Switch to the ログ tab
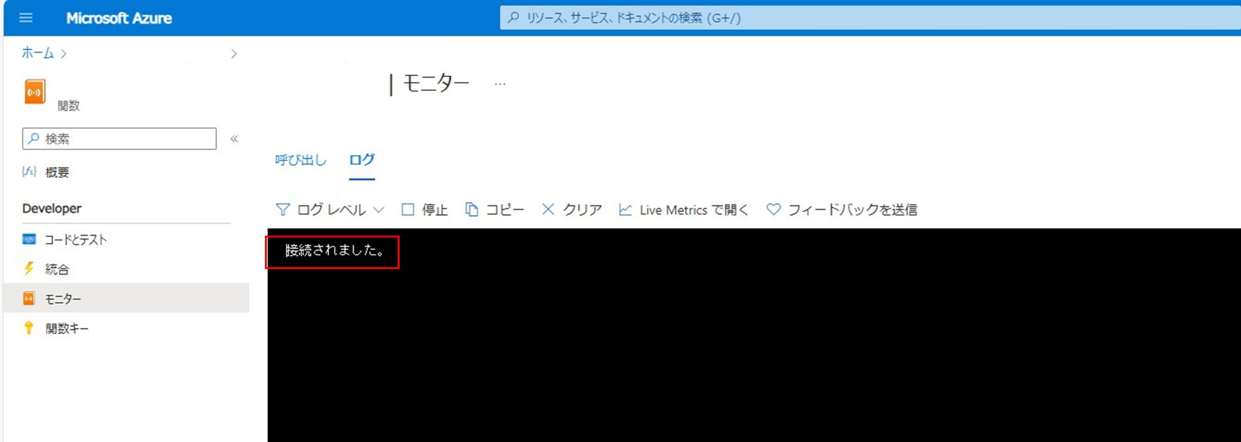This screenshot has height=442, width=1241. (x=362, y=160)
